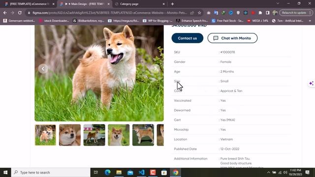The image size is (315, 177).
Task: Click the sparkle assistant icon at right edge
Action: 311,83
